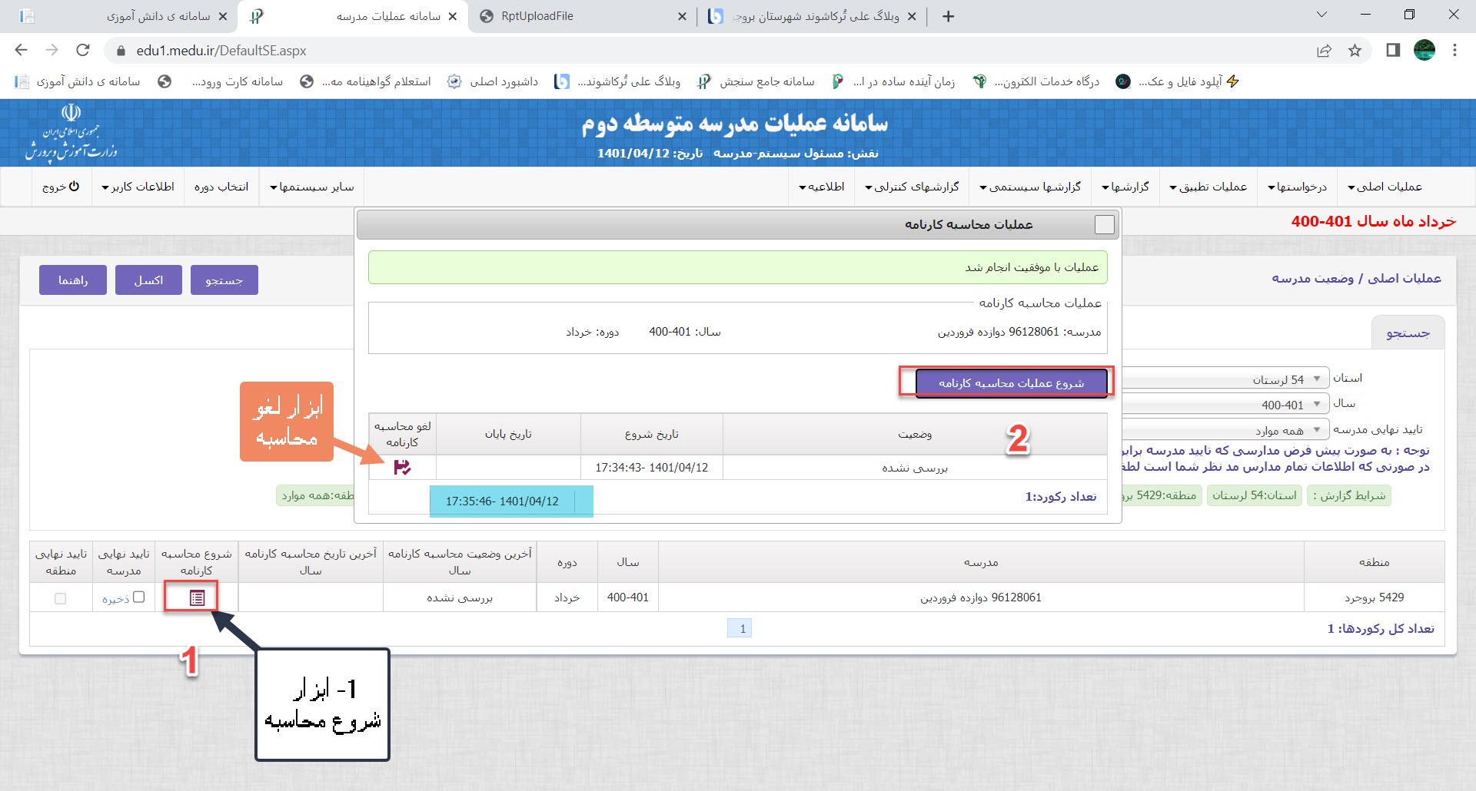Click the browser reload page icon
Screen dimensions: 1476x791
pos(83,51)
